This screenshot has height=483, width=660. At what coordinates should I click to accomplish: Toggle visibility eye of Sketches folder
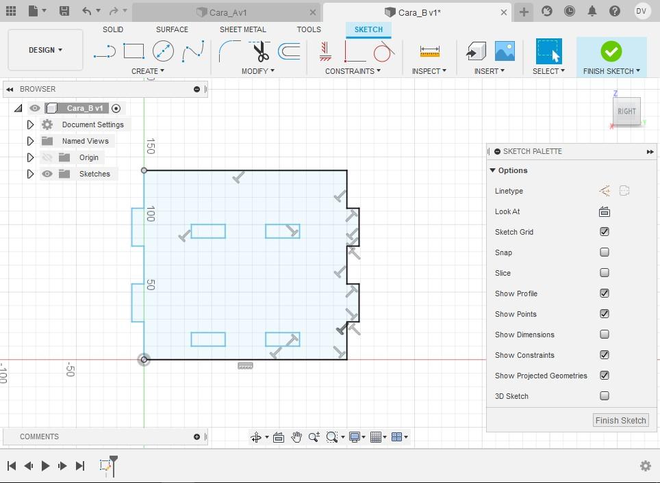pos(47,174)
